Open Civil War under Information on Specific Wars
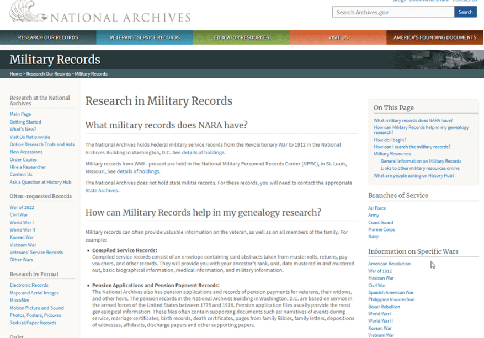 [x=377, y=285]
